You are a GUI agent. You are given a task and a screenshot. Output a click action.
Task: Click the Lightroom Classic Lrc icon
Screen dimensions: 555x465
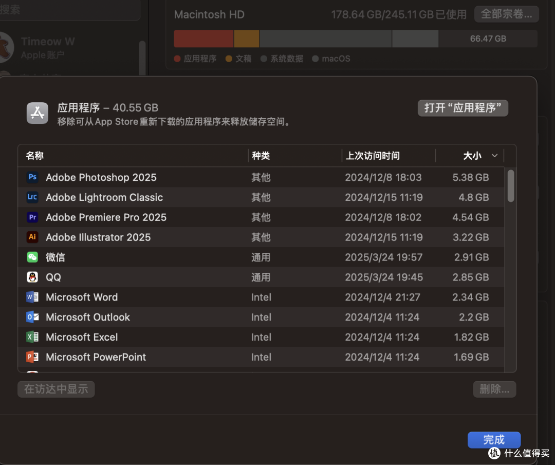tap(32, 197)
